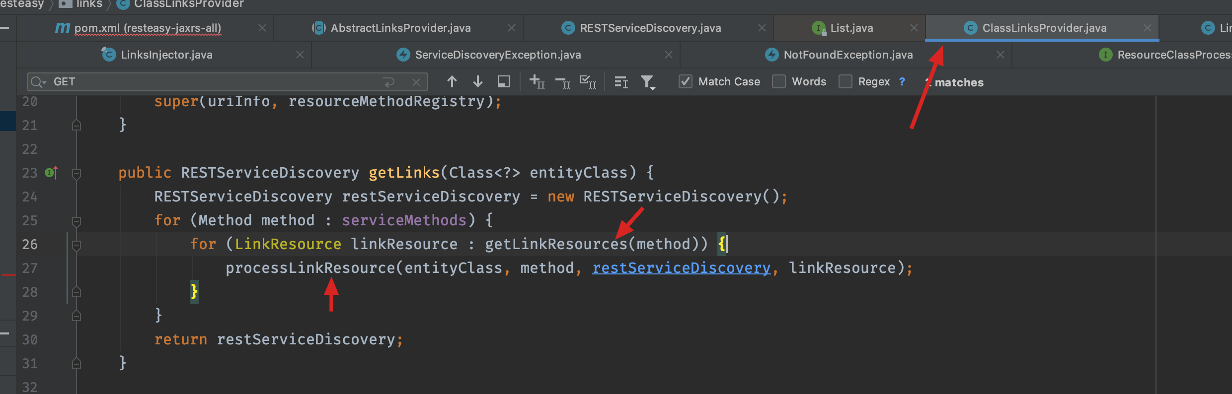Toggle multiline search mode icon
1232x394 pixels.
point(621,82)
